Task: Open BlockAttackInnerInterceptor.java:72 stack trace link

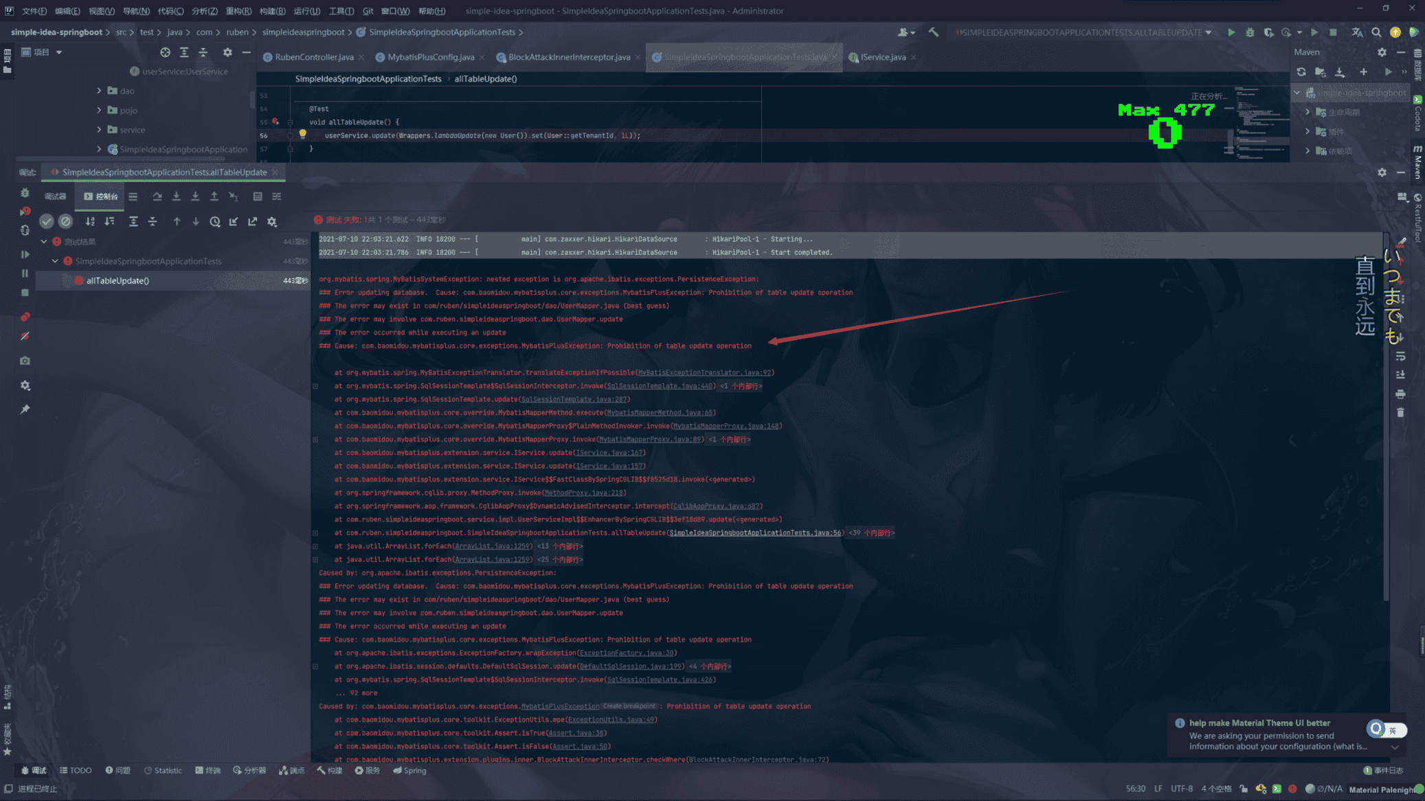Action: [756, 759]
